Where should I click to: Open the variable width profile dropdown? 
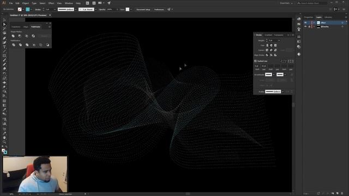(x=76, y=10)
